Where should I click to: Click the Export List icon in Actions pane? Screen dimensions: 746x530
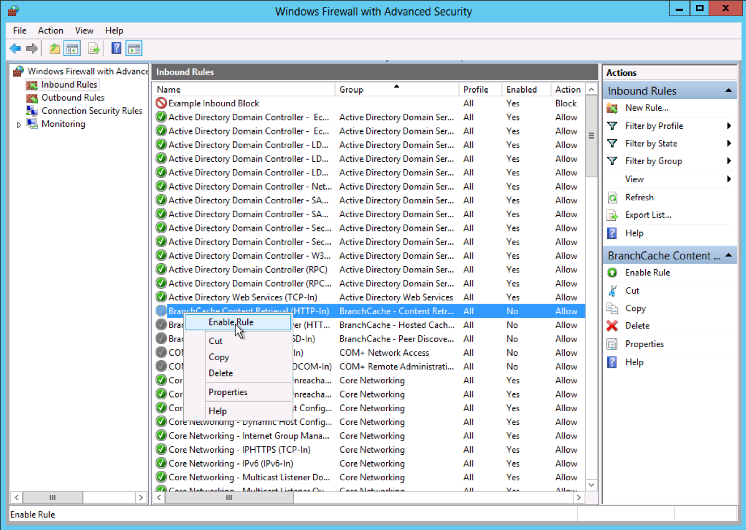612,215
